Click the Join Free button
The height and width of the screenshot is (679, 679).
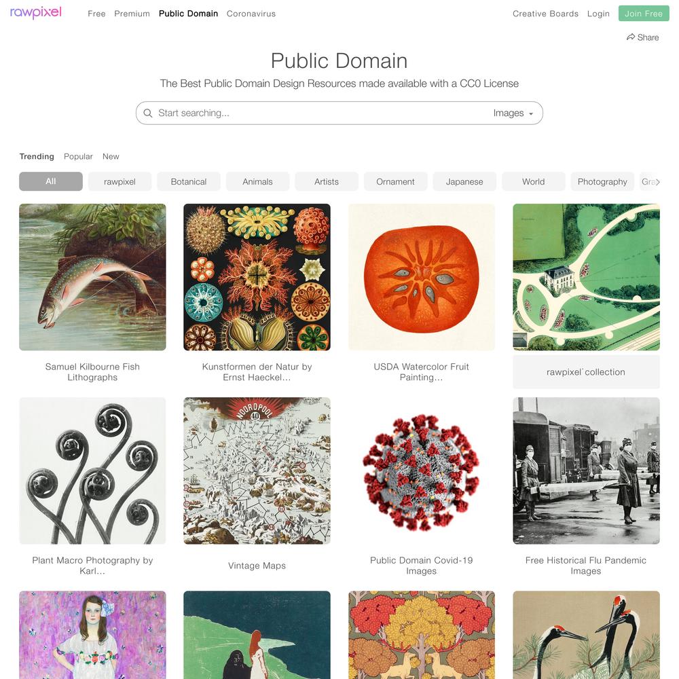[644, 14]
